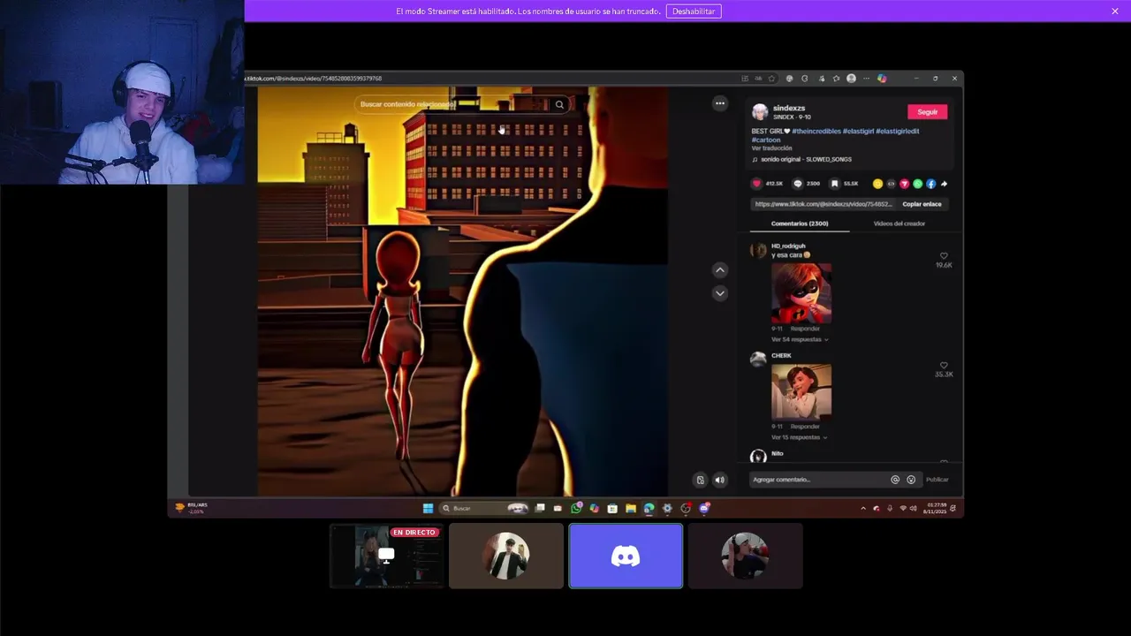Click the yellow repost share icon
This screenshot has width=1131, height=636.
877,184
